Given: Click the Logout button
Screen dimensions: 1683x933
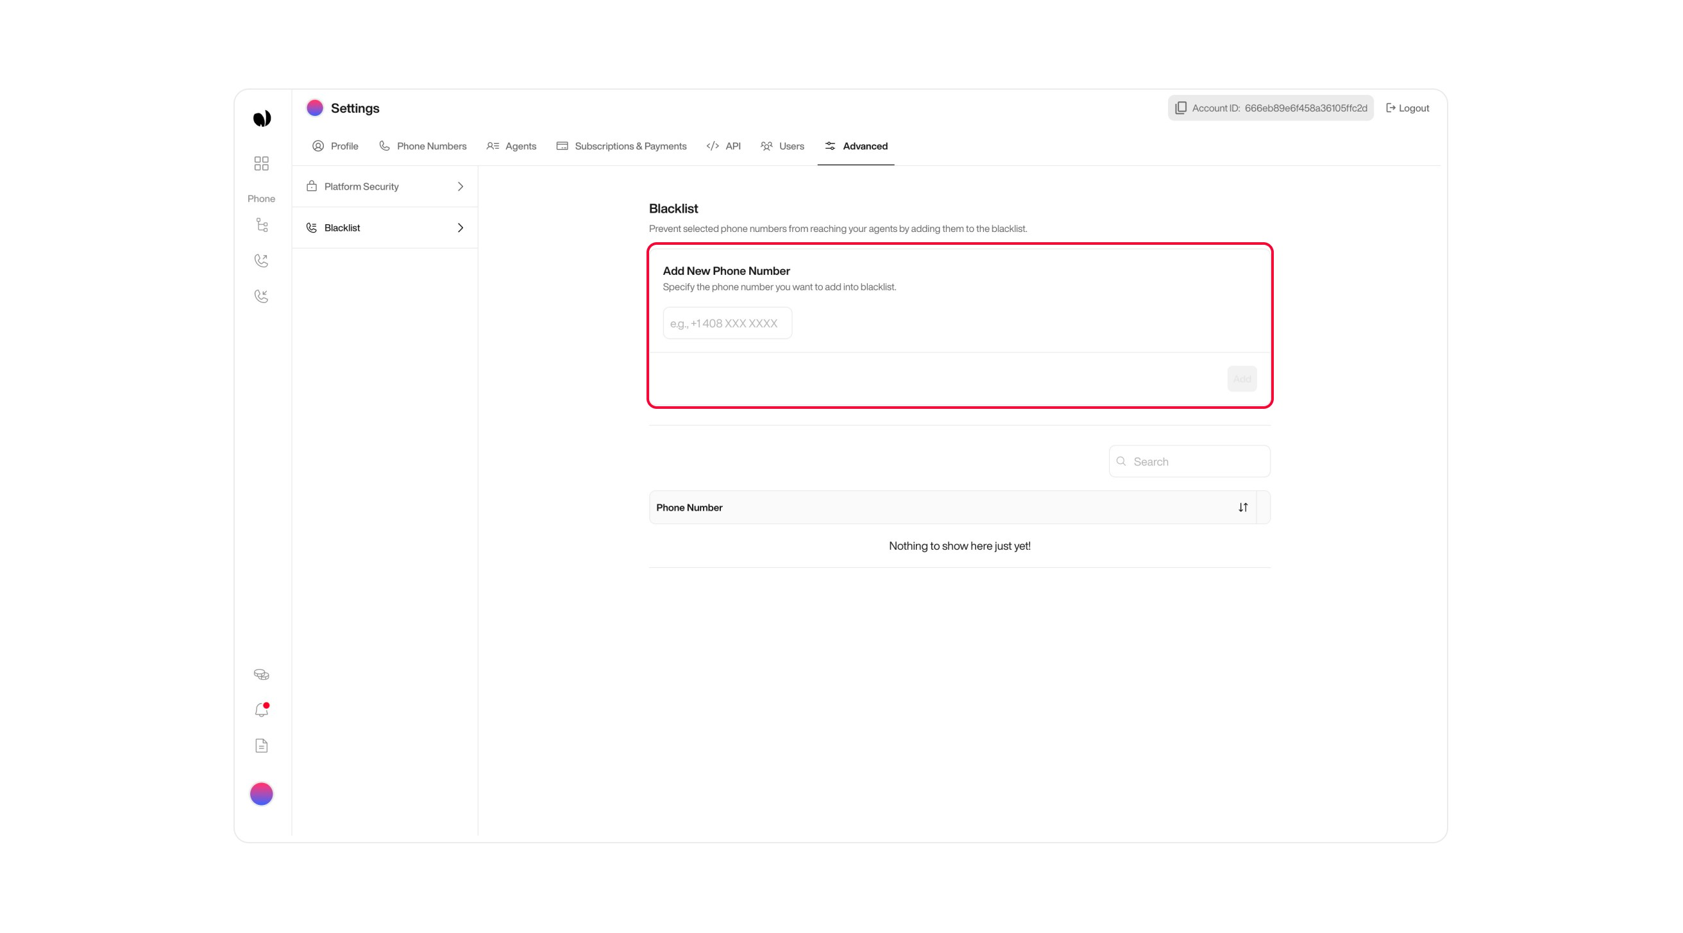Looking at the screenshot, I should coord(1407,108).
